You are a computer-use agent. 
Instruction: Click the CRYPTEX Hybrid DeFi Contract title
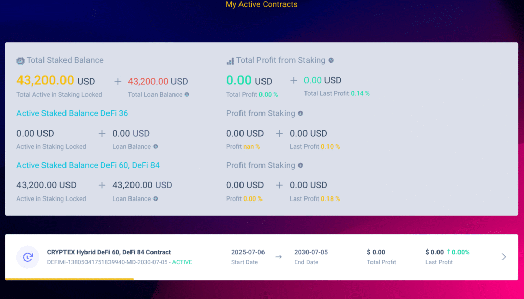click(x=109, y=252)
